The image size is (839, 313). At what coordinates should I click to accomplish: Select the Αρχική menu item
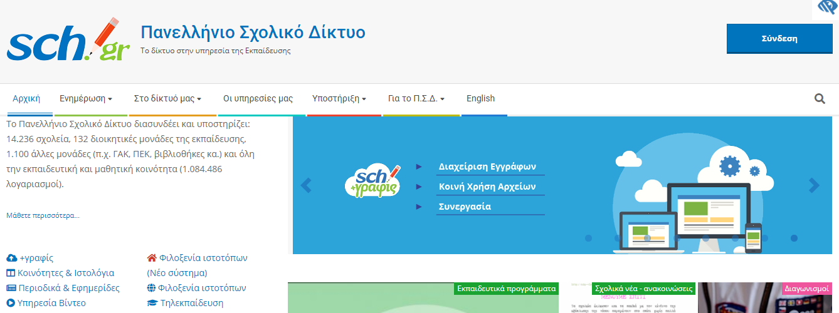pos(26,98)
